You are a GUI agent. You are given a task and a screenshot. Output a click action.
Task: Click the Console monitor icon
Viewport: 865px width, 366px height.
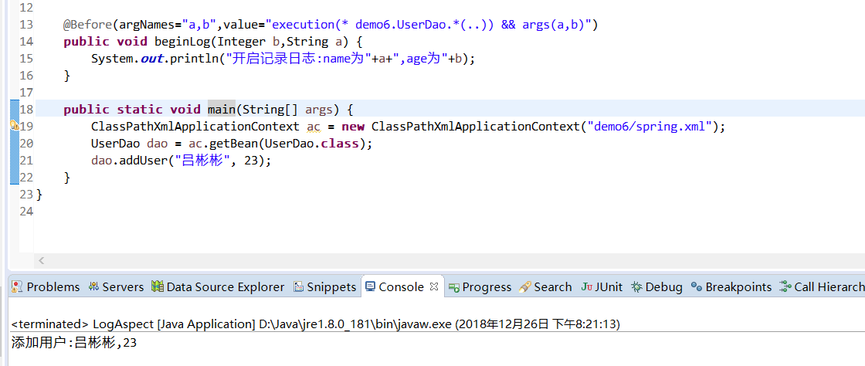[370, 286]
